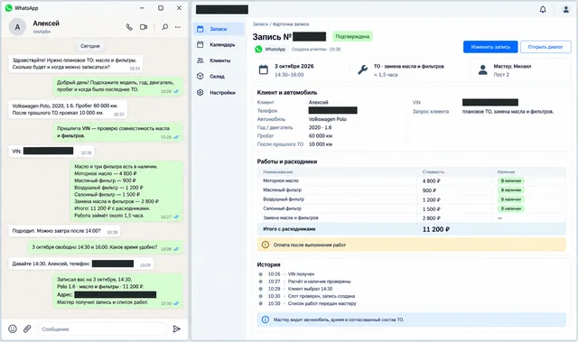578x342 pixels.
Task: Open search in the WhatsApp chat
Action: point(164,27)
